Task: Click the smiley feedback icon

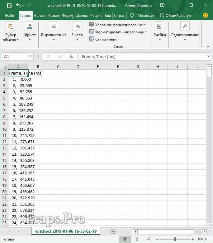Action: point(206,15)
